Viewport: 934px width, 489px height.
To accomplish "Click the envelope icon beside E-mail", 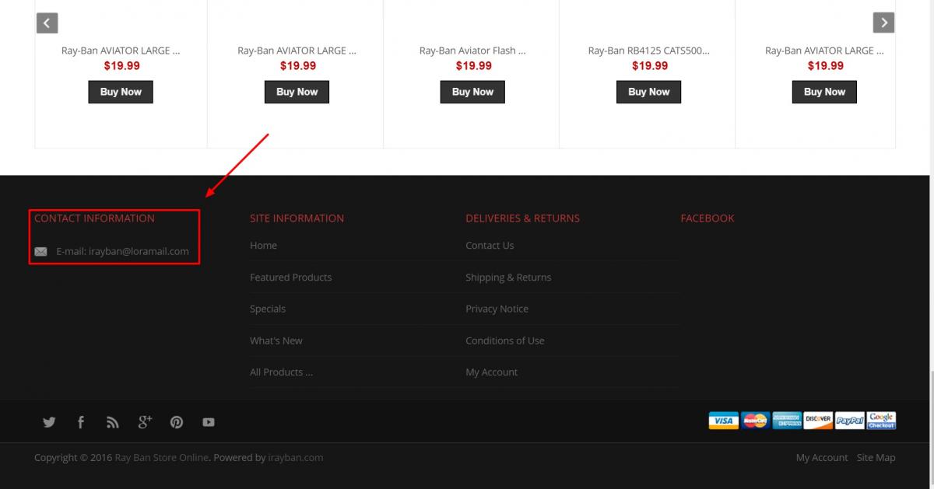I will pos(41,252).
